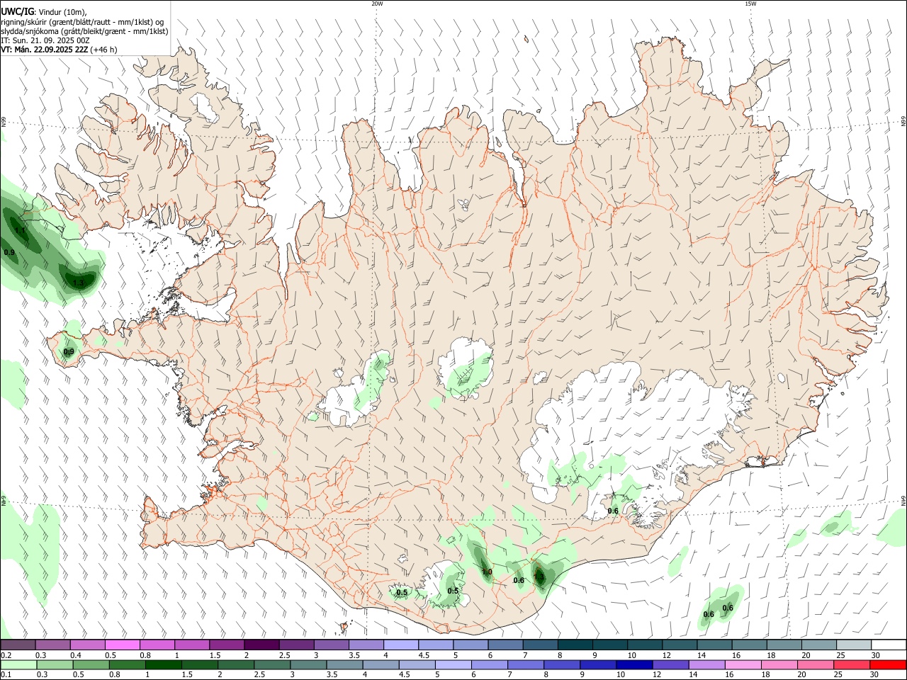Click the 1.1 precipitation value on the map
Viewport: 907px width, 680px height.
[x=20, y=230]
